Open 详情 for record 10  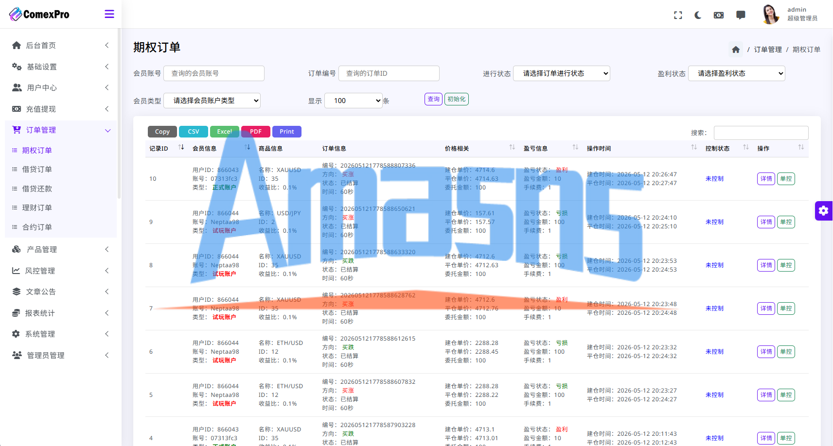pyautogui.click(x=766, y=179)
